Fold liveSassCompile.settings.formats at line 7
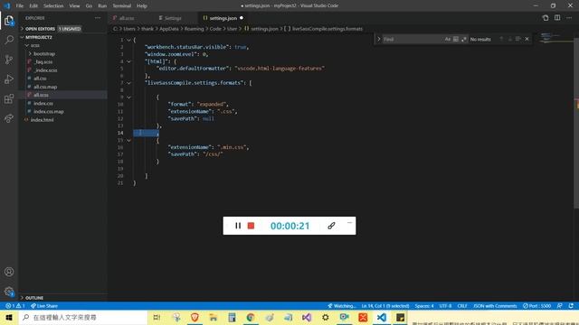The image size is (579, 325). click(x=128, y=83)
